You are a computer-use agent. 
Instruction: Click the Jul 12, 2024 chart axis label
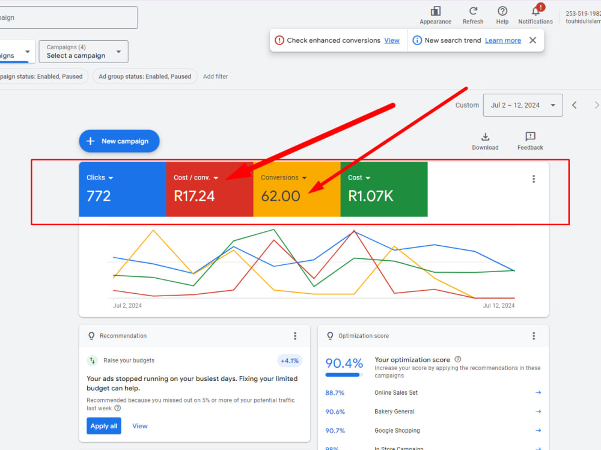point(498,305)
